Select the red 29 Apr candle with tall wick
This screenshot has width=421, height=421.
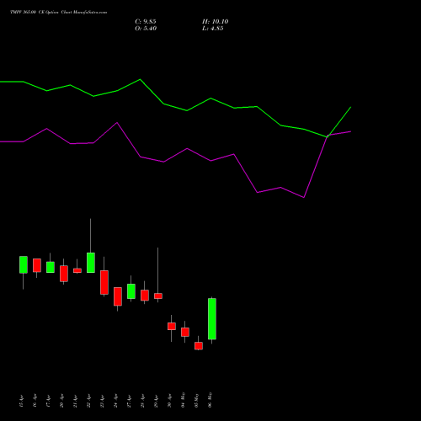coord(158,296)
